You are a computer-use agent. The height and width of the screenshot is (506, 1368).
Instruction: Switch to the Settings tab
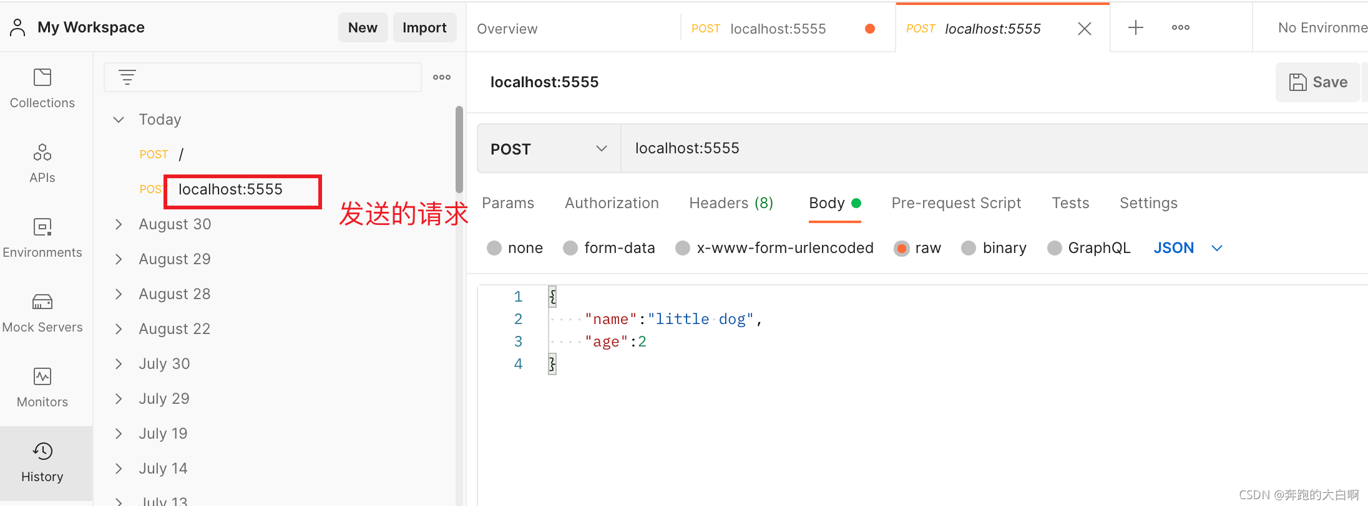pyautogui.click(x=1148, y=203)
